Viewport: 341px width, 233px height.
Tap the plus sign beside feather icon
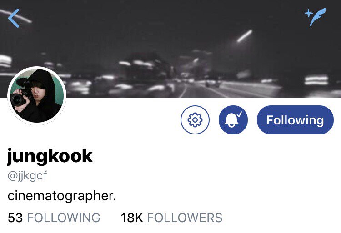click(x=308, y=13)
